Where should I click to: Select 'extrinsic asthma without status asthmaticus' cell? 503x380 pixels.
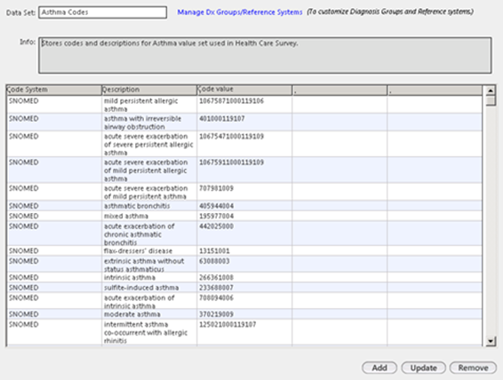[x=148, y=265]
